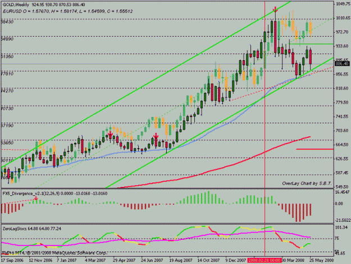Image resolution: width=351 pixels, height=264 pixels.
Task: Click the 626.55 price axis label
Action: click(x=343, y=159)
